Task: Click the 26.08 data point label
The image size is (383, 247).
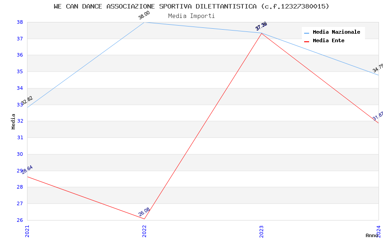Action: [144, 212]
